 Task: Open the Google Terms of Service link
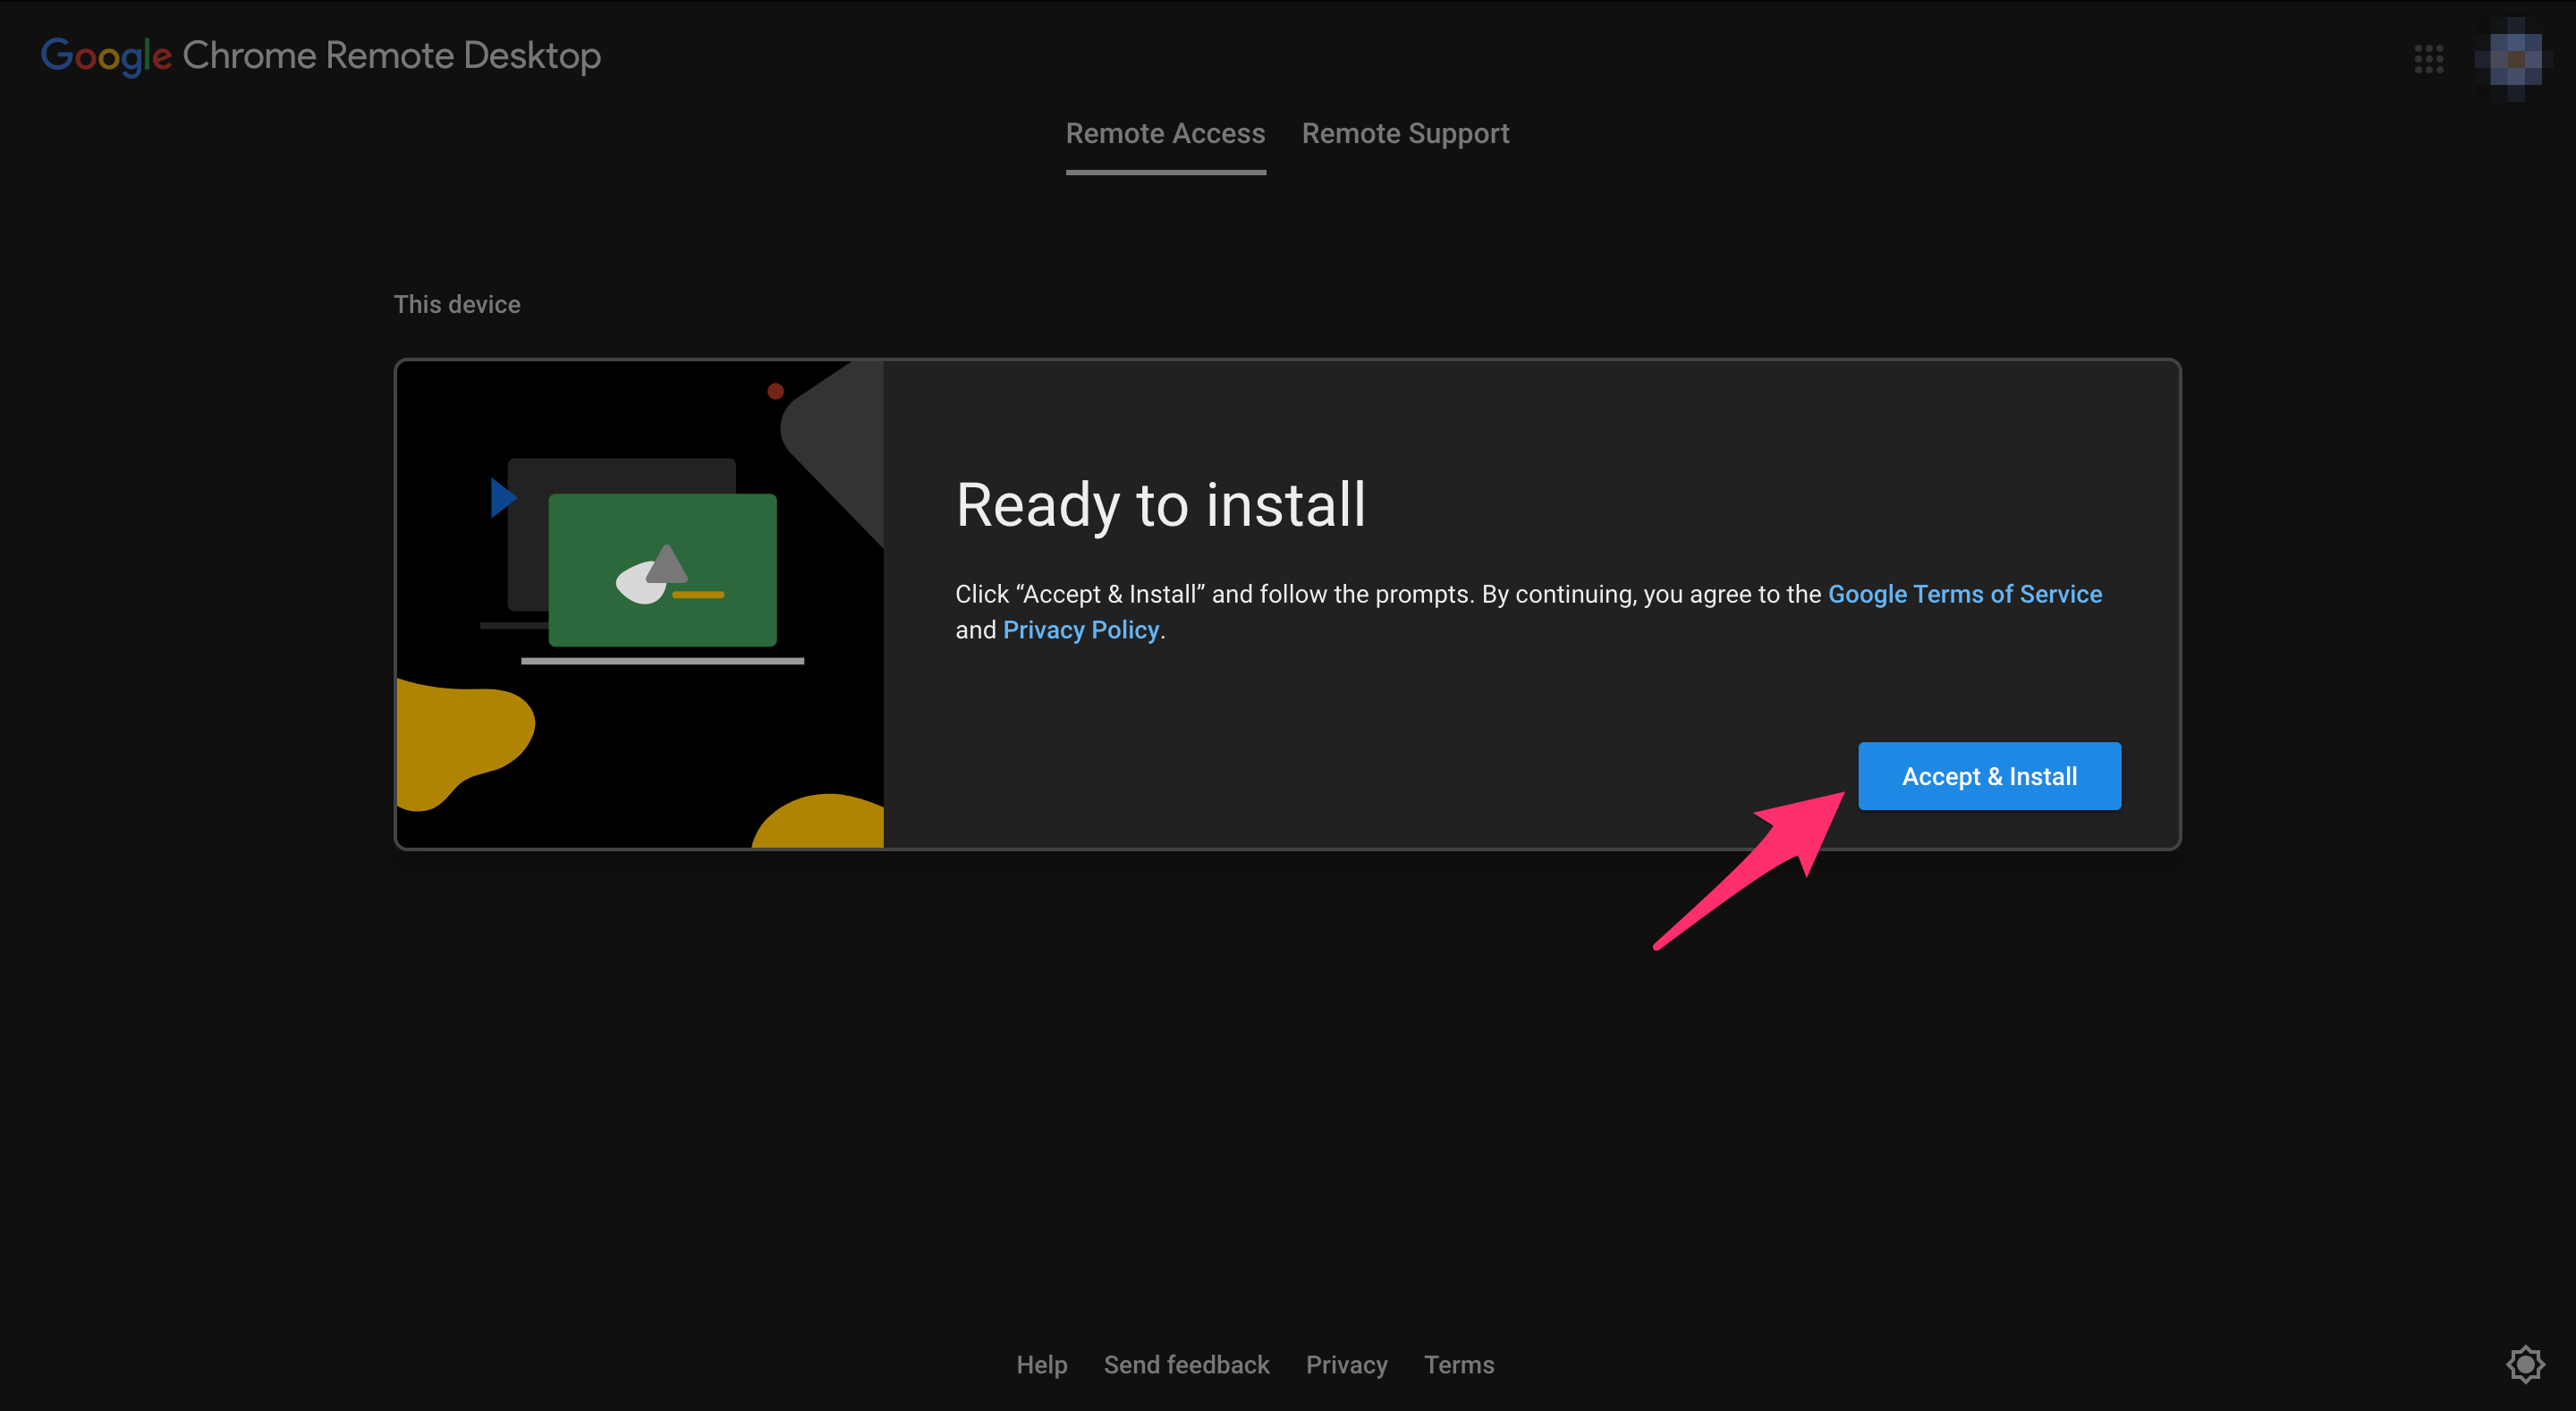[1964, 594]
